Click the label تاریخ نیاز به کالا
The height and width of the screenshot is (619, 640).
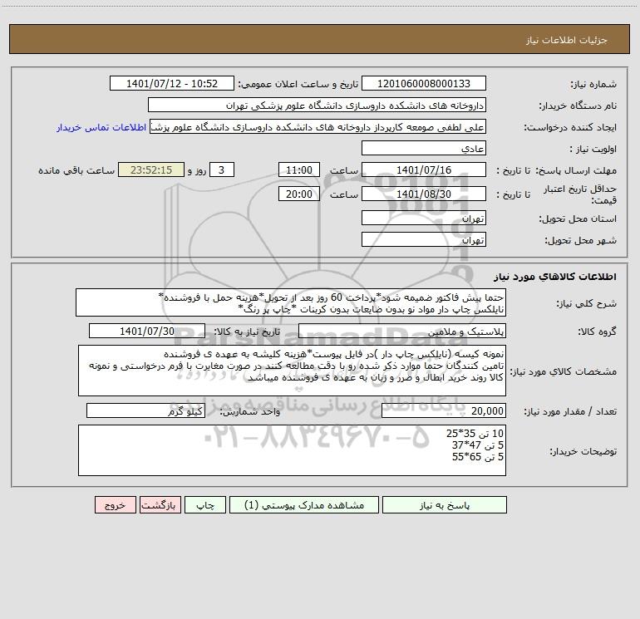click(x=247, y=332)
